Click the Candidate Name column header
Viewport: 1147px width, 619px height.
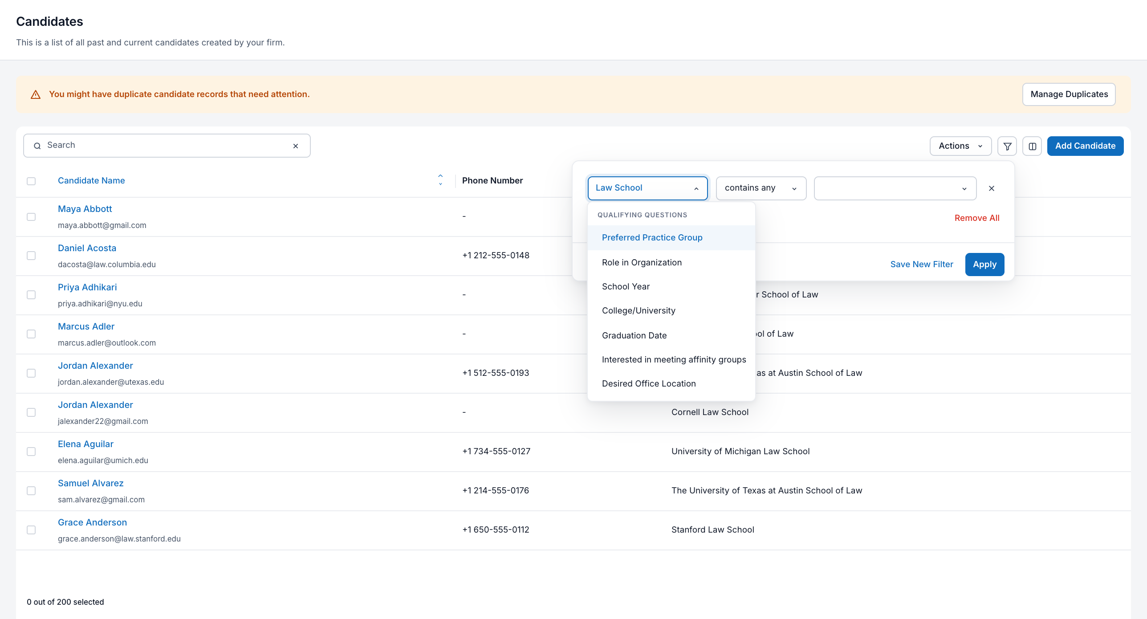coord(91,181)
